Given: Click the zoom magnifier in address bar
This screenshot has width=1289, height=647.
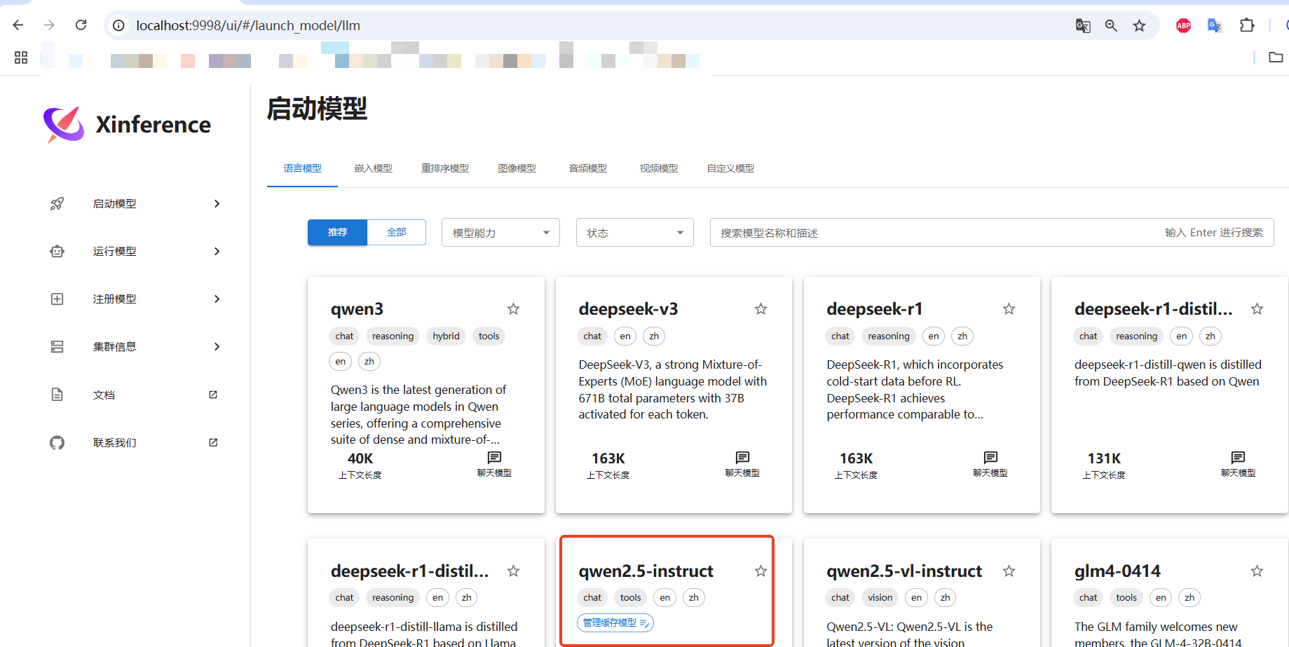Looking at the screenshot, I should point(1111,26).
